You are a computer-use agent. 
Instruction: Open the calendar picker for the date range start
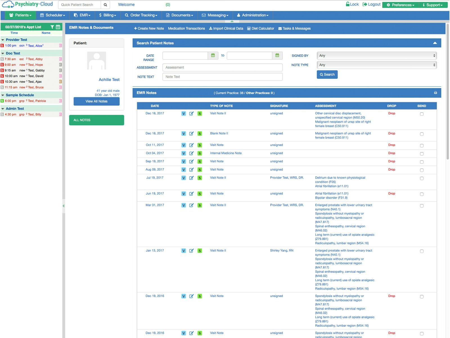[x=213, y=55]
